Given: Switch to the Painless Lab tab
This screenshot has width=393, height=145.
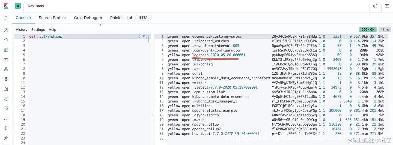Looking at the screenshot, I should (122, 18).
